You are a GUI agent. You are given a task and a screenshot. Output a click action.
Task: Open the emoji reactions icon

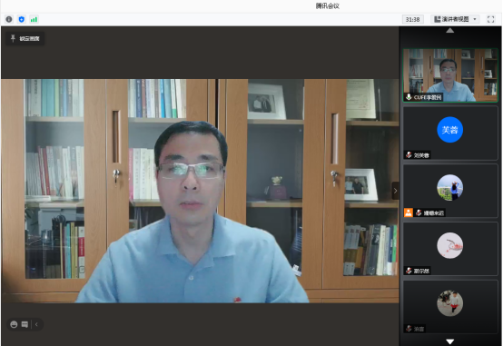(14, 324)
